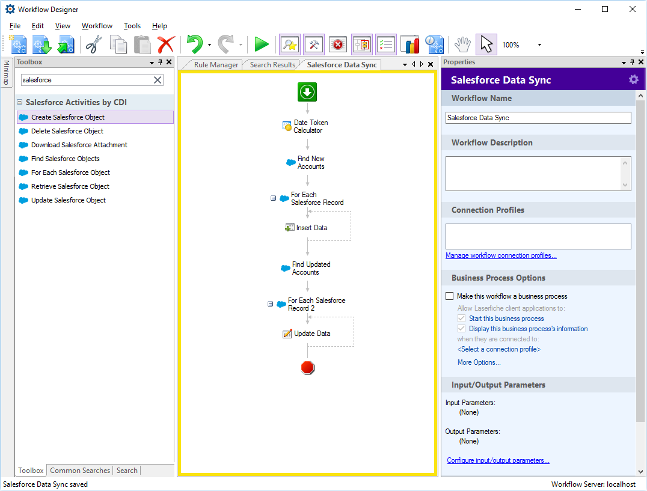Screen dimensions: 647x491
Task: Check Make this workflow a business process
Action: [x=450, y=296]
